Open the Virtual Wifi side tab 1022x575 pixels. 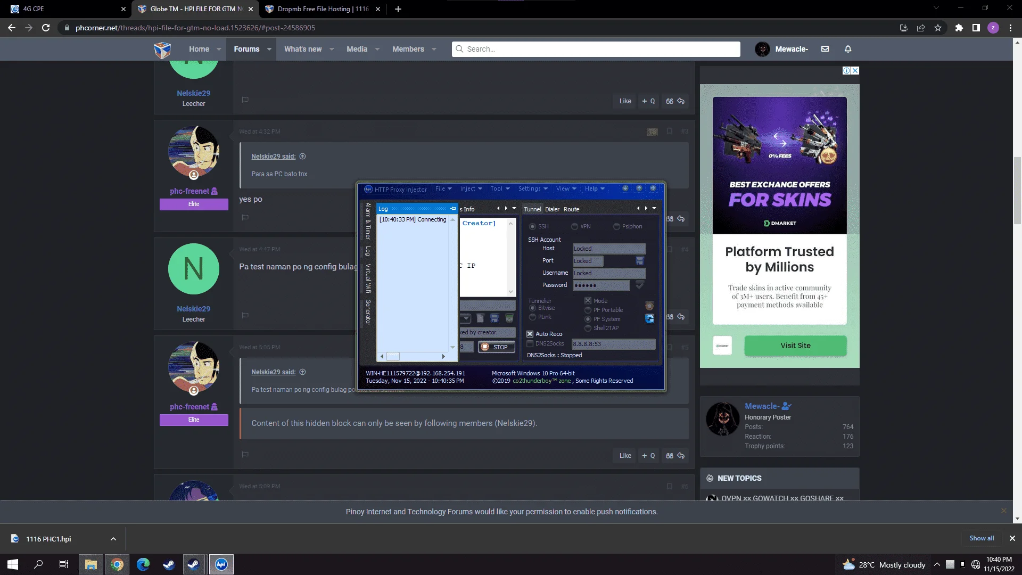368,278
